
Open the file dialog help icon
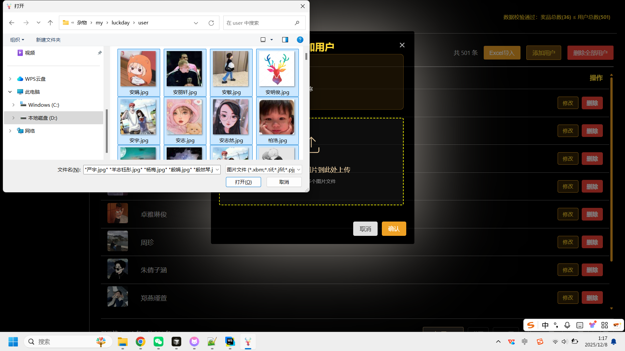point(300,40)
